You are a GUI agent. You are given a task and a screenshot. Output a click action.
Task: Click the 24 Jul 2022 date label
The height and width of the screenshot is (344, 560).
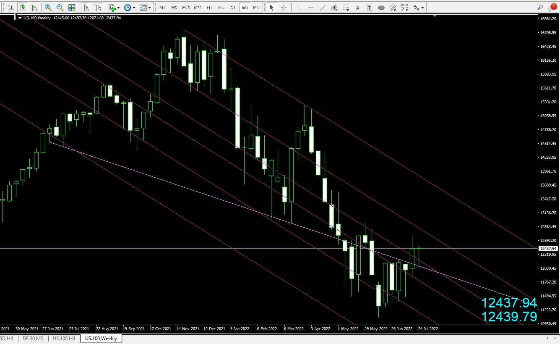pyautogui.click(x=428, y=329)
